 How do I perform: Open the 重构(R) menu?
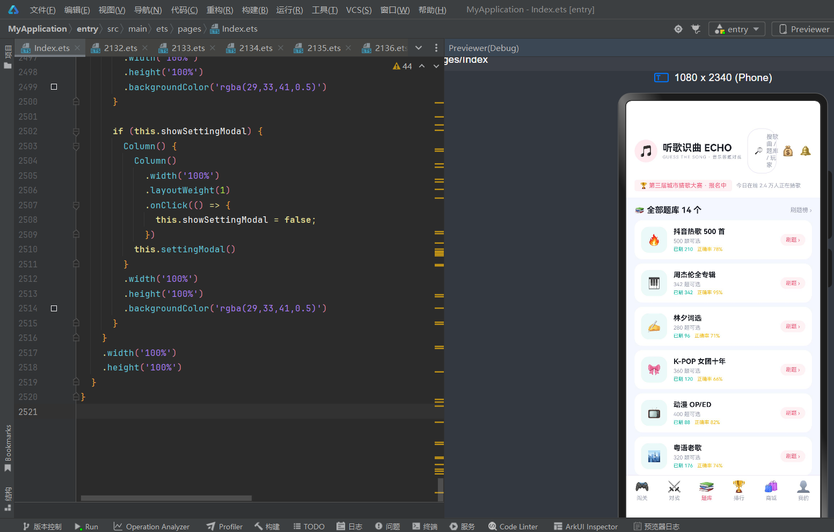(x=220, y=10)
